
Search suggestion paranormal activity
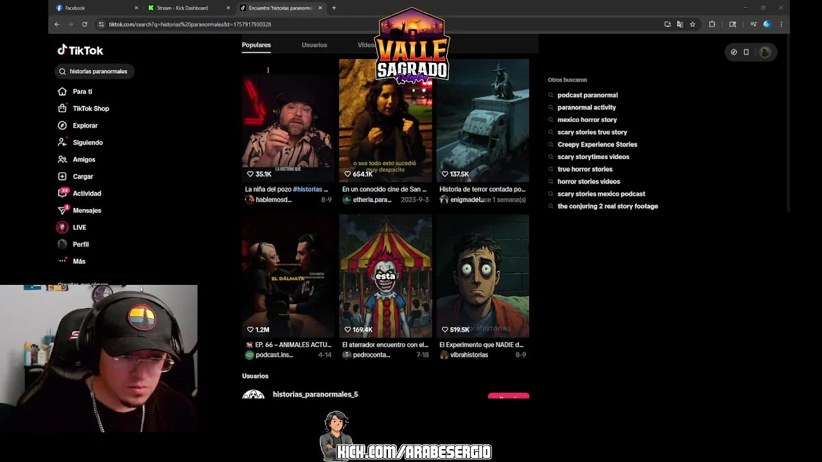pos(586,107)
